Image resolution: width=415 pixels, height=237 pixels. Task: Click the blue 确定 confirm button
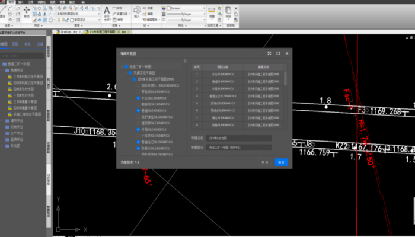(x=282, y=161)
